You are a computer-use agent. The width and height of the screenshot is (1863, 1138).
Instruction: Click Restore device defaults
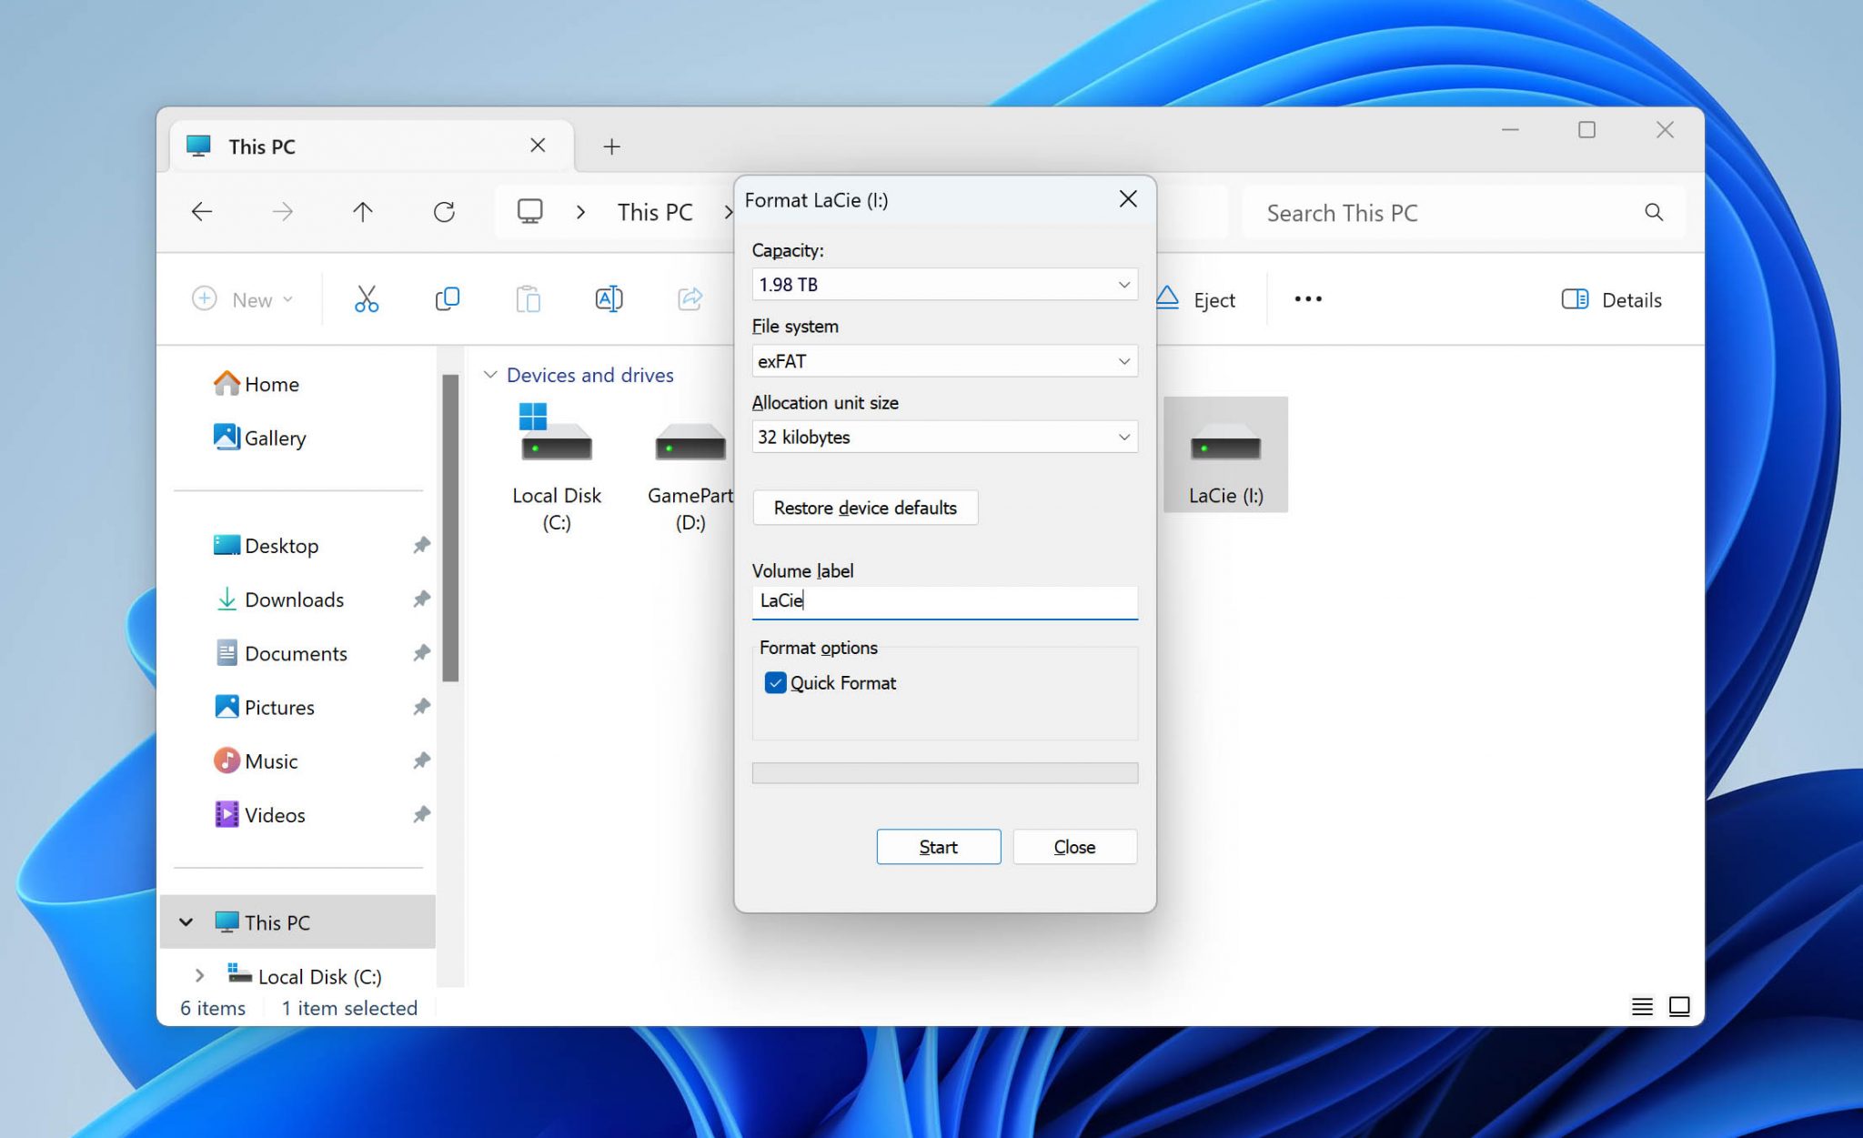[x=864, y=508]
